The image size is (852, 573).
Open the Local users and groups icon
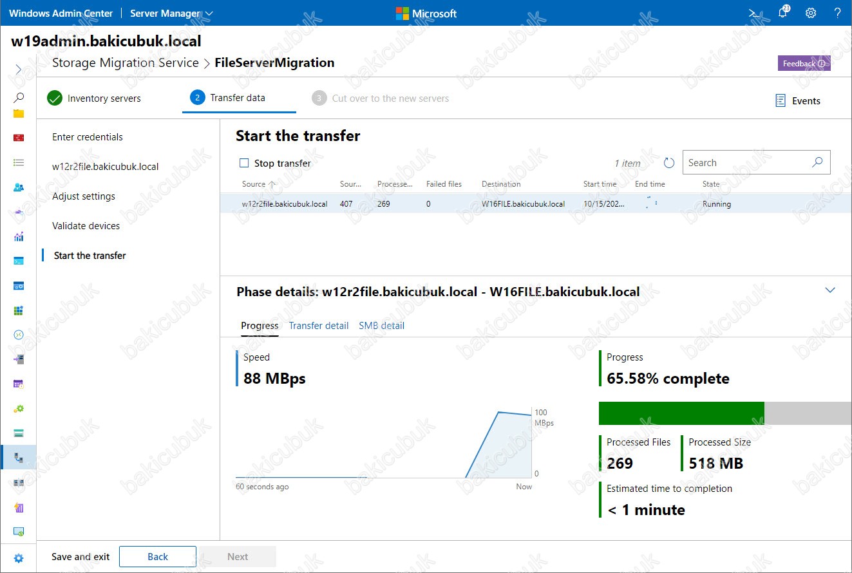(19, 187)
